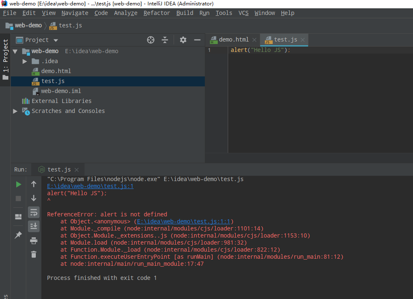Hide the Project panel with minus icon
Image resolution: width=413 pixels, height=299 pixels.
197,40
